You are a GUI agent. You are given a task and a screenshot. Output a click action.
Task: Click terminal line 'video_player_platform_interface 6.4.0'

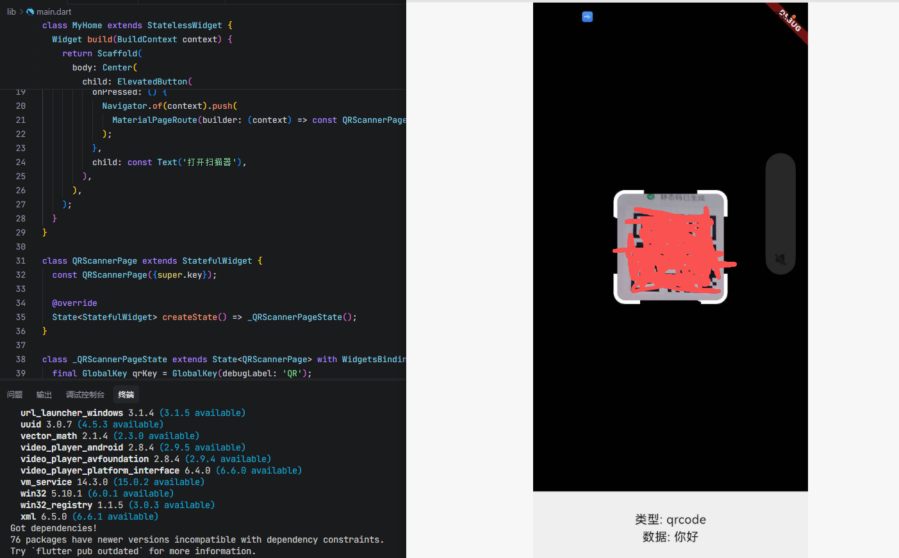point(161,471)
